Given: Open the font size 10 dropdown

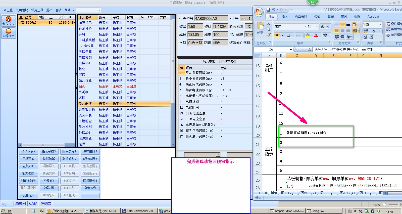Looking at the screenshot, I should 317,26.
